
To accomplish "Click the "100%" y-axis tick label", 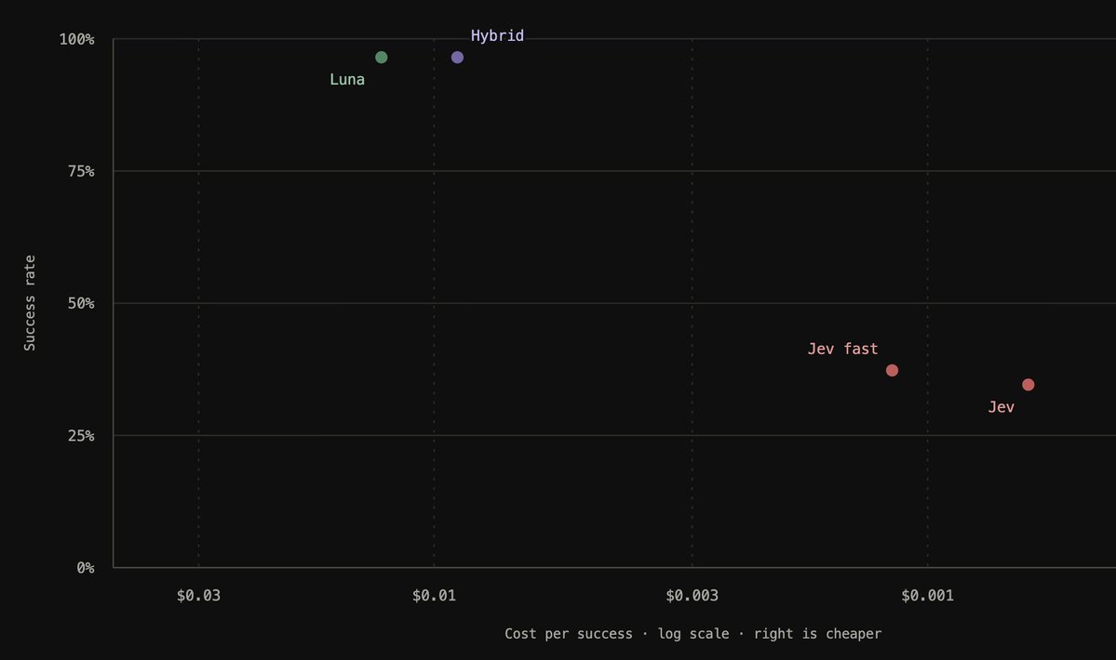I will pos(77,39).
